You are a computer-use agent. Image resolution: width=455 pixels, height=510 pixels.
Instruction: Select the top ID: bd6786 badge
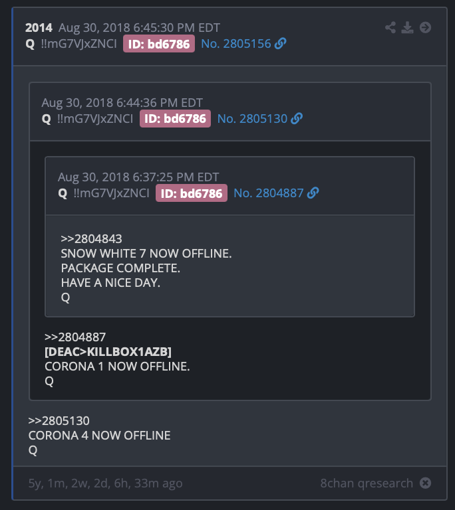pyautogui.click(x=159, y=44)
